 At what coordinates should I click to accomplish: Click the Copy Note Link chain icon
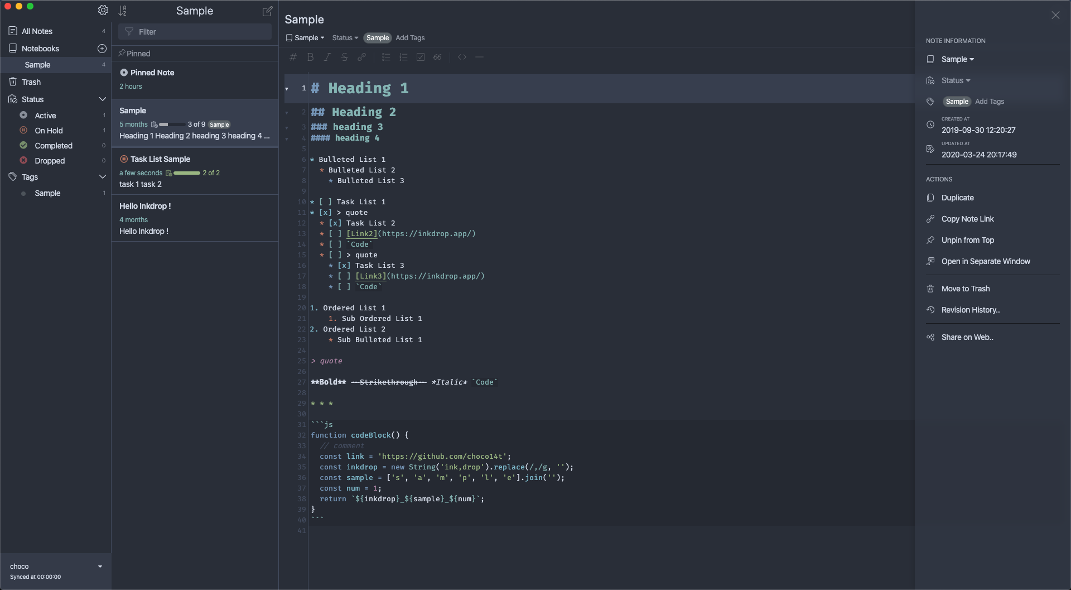930,219
